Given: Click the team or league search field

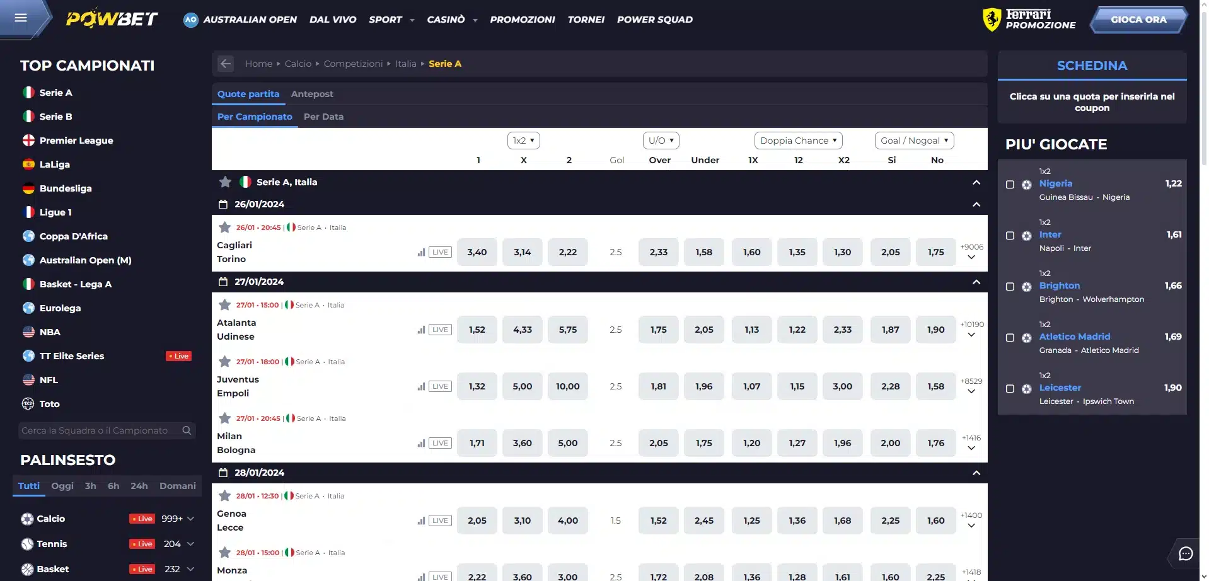Looking at the screenshot, I should [x=107, y=430].
